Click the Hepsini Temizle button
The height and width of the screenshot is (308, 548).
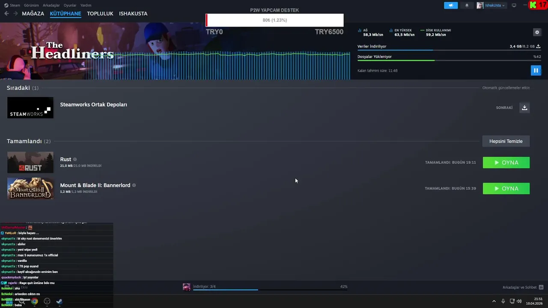(x=506, y=141)
